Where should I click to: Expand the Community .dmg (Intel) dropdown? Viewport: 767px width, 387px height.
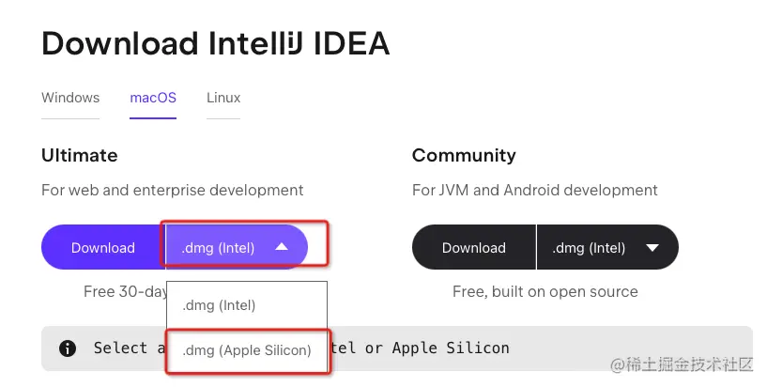tap(607, 248)
